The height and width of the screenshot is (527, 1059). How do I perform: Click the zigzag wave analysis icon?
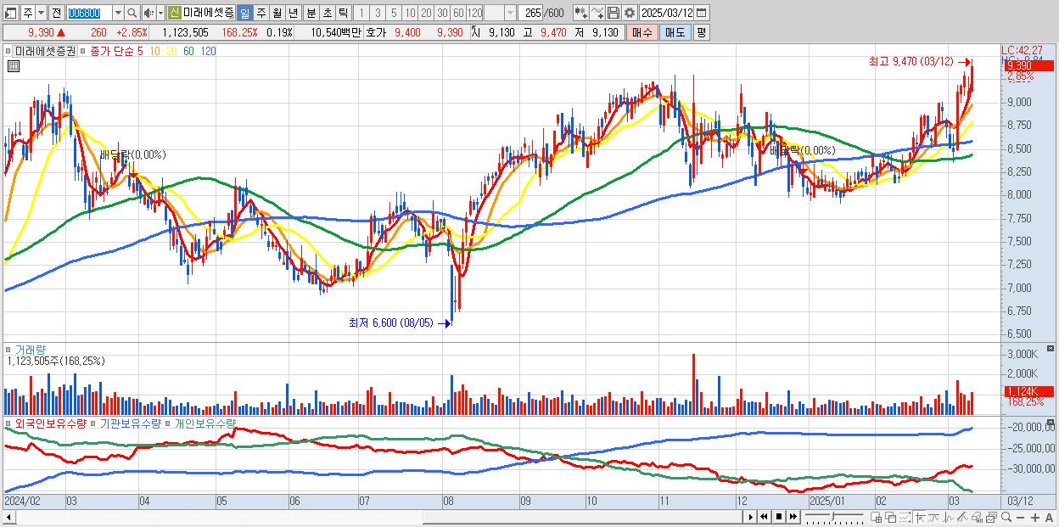948,517
